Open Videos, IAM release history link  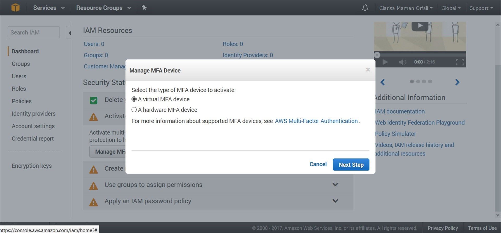tap(414, 149)
